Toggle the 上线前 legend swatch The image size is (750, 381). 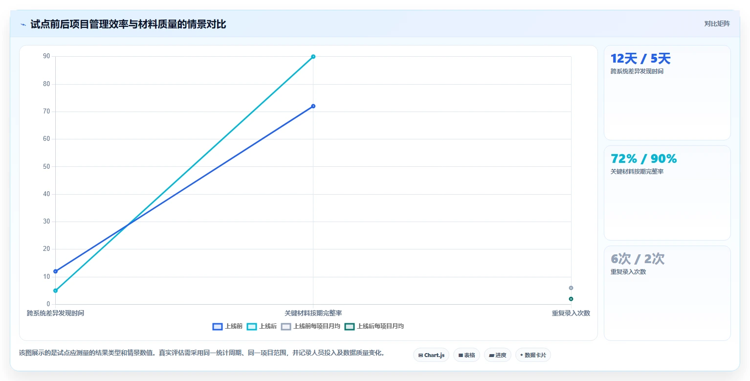218,327
